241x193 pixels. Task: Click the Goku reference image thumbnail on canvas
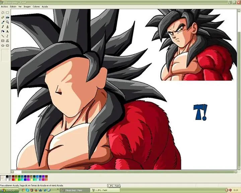tap(190, 45)
